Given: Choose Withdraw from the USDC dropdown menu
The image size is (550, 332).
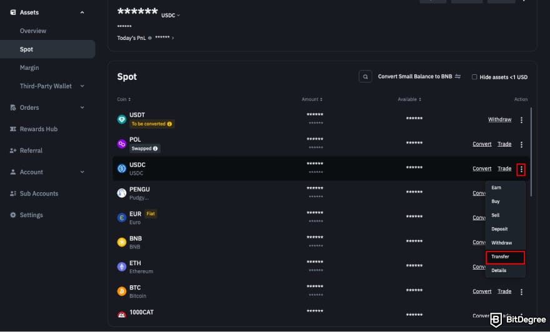Looking at the screenshot, I should (x=502, y=243).
